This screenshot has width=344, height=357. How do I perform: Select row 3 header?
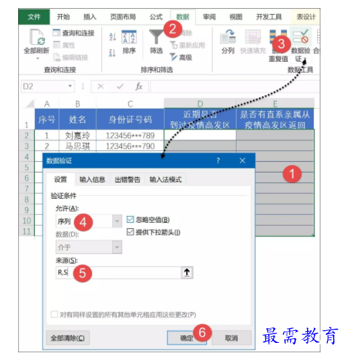pyautogui.click(x=26, y=146)
